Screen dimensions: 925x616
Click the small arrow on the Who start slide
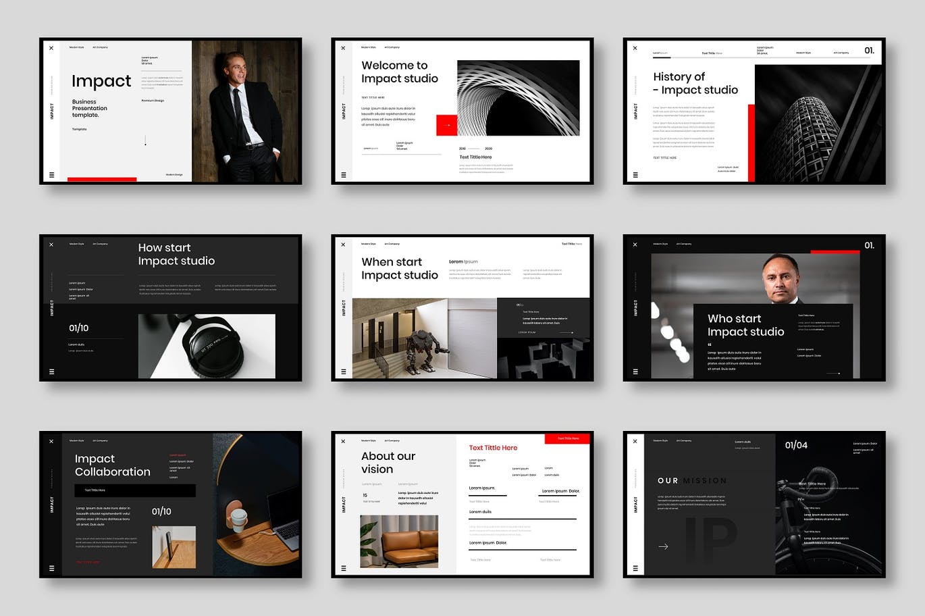(834, 373)
